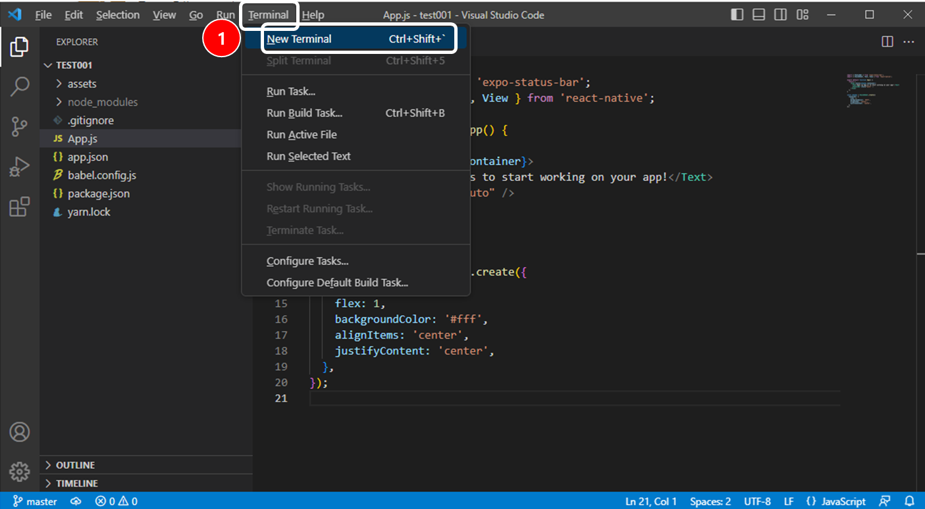Open the errors and warnings indicator
Screen dimensions: 925x509
(117, 501)
